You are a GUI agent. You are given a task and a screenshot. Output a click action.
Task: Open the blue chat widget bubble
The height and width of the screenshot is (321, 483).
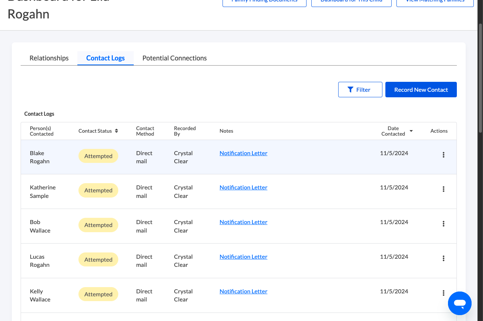(x=460, y=303)
